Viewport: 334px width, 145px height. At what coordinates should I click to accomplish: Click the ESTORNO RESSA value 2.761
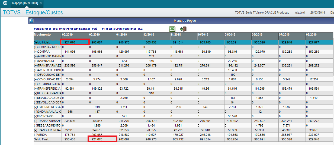tap(233, 107)
